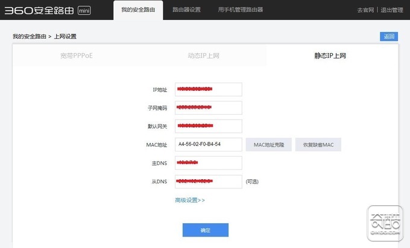Click the 退出管理 link
410x248 pixels.
(x=392, y=10)
